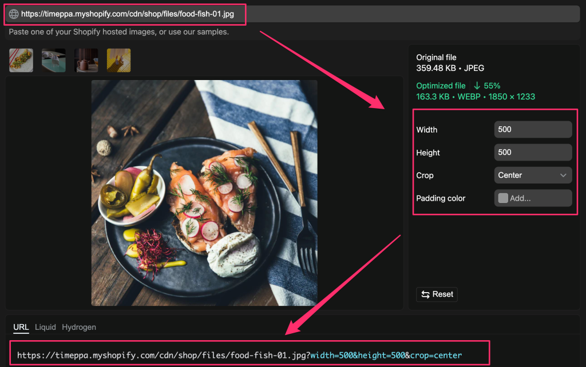Select the URL tab

[x=21, y=327]
